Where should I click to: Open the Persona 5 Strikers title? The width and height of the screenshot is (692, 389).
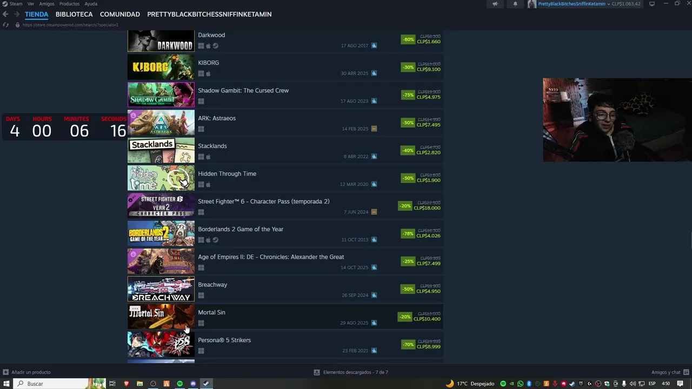[x=224, y=340]
